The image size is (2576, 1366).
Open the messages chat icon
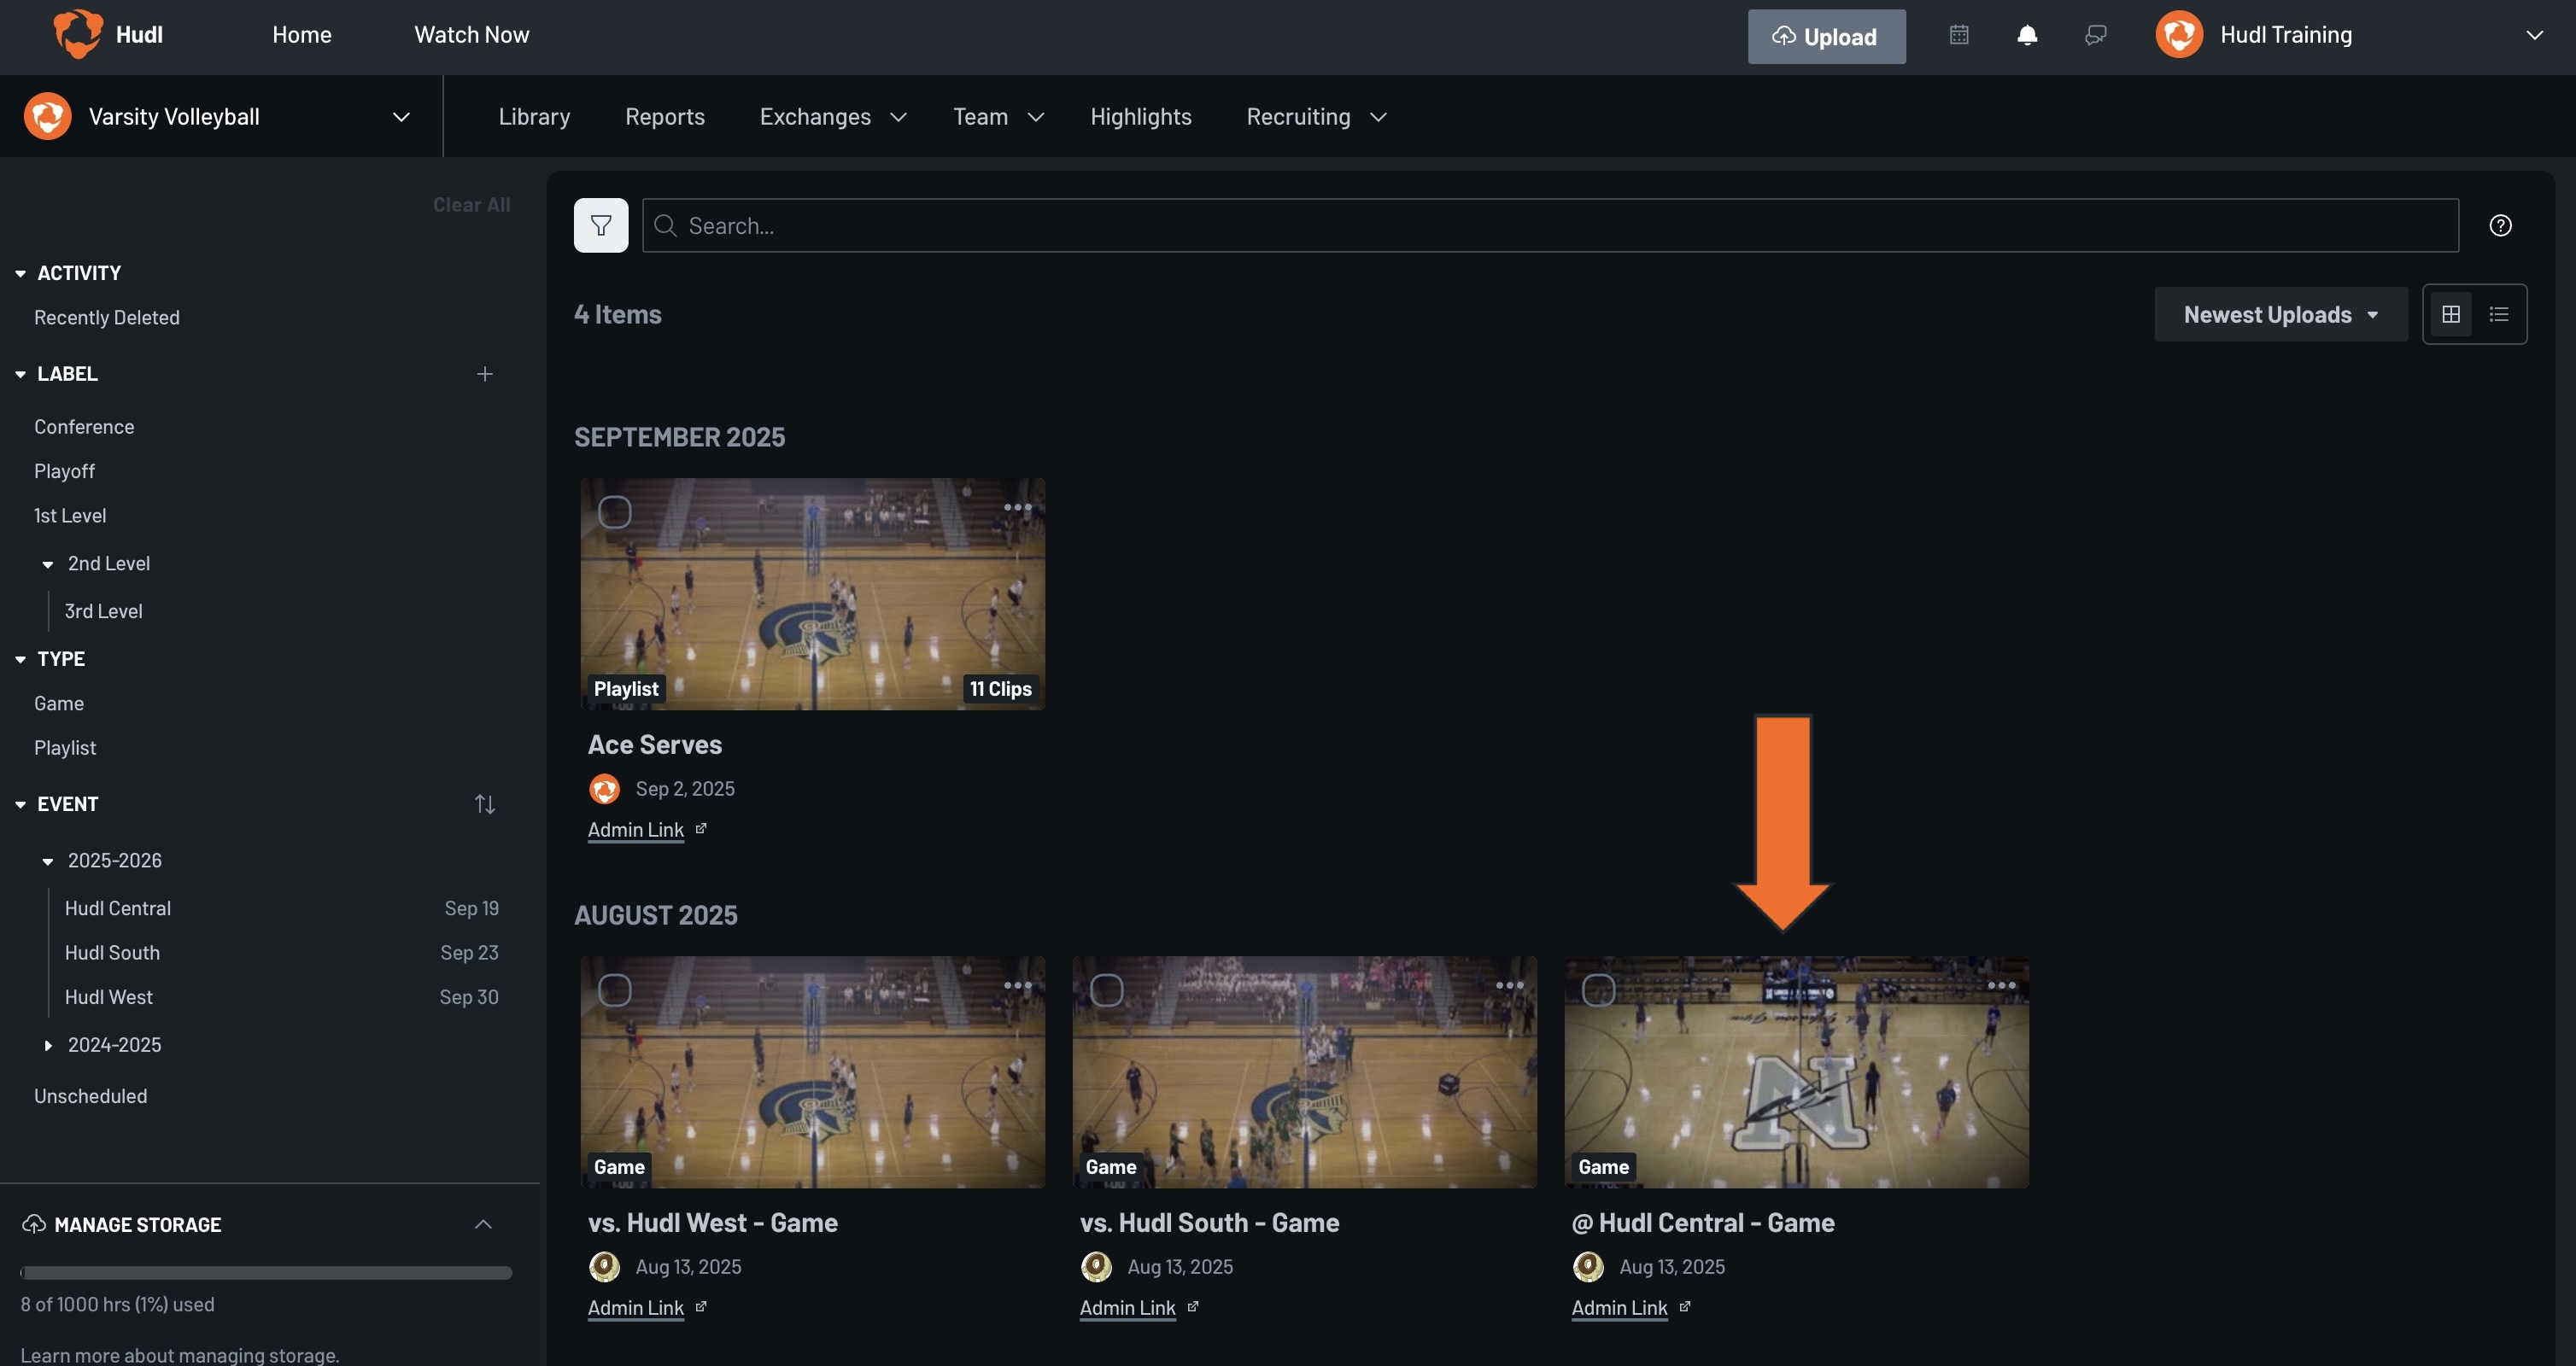[x=2096, y=35]
